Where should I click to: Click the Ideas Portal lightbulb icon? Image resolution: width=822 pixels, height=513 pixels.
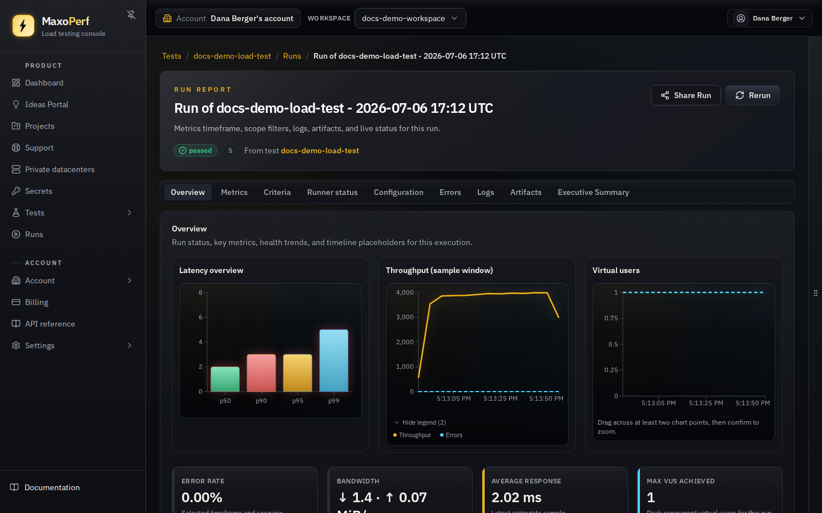point(16,104)
